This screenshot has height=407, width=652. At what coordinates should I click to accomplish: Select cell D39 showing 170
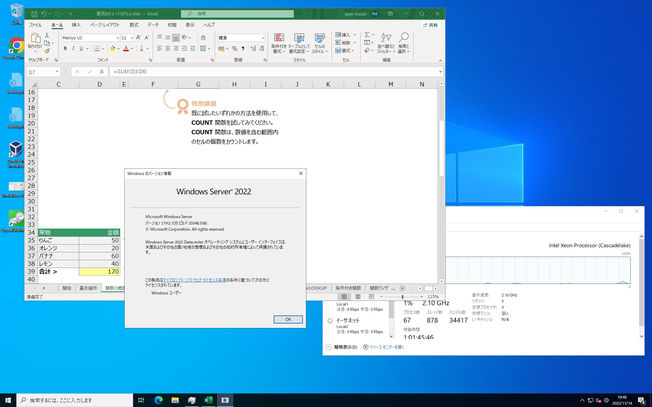click(x=99, y=272)
